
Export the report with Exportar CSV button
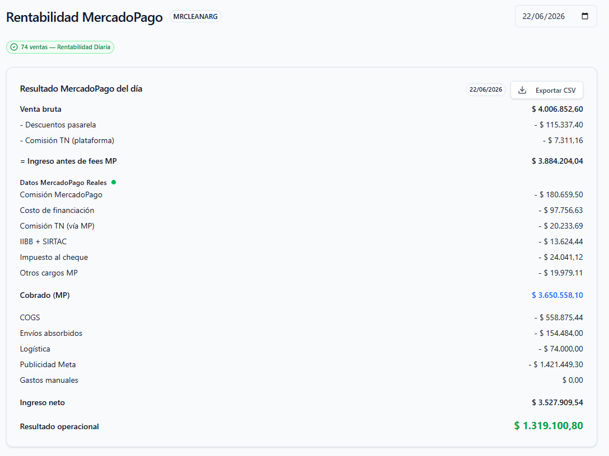click(546, 91)
